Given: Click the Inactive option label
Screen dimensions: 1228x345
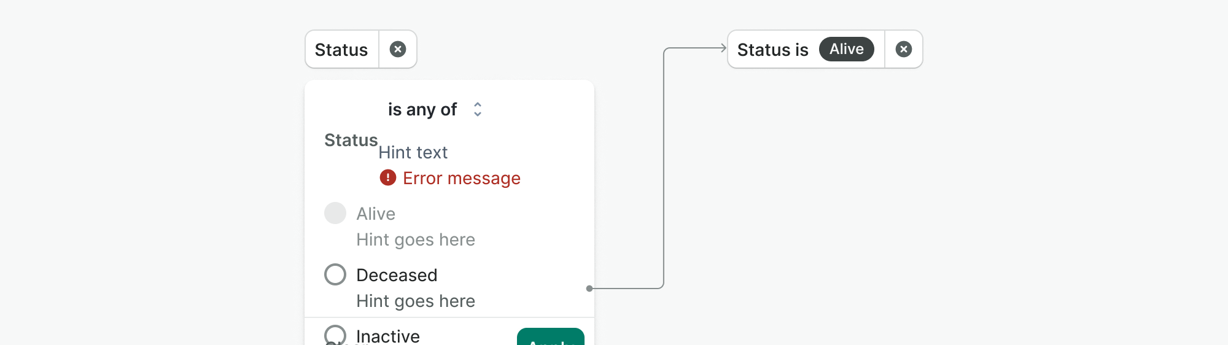Looking at the screenshot, I should (x=388, y=336).
